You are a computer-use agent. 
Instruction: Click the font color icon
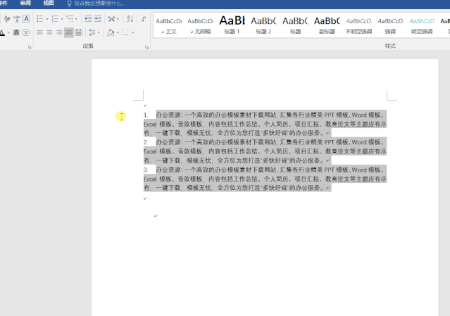(x=2, y=32)
